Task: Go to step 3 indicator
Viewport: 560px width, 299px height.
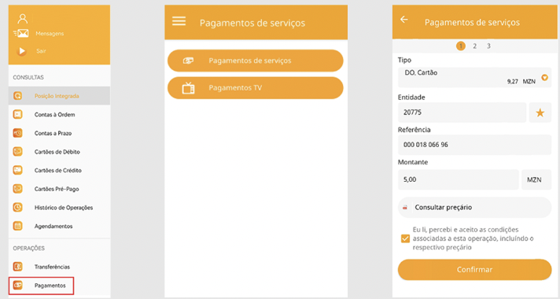Action: point(488,46)
